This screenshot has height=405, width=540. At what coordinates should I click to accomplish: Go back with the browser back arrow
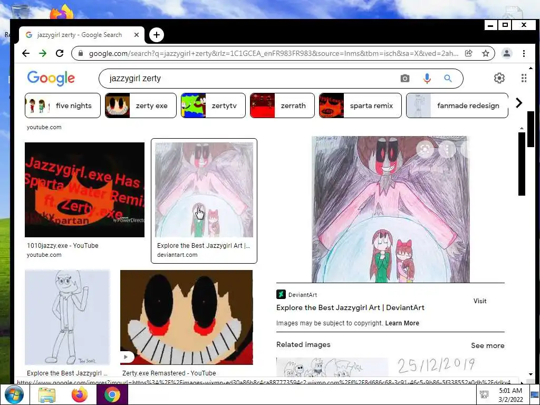pyautogui.click(x=26, y=53)
